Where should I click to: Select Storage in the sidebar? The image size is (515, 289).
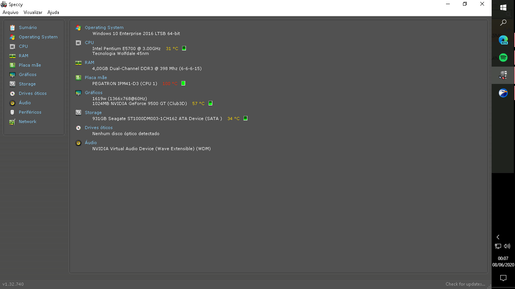[x=27, y=84]
